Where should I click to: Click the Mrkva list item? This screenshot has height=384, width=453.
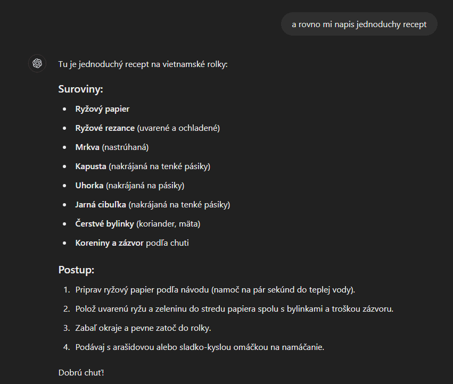coord(112,147)
